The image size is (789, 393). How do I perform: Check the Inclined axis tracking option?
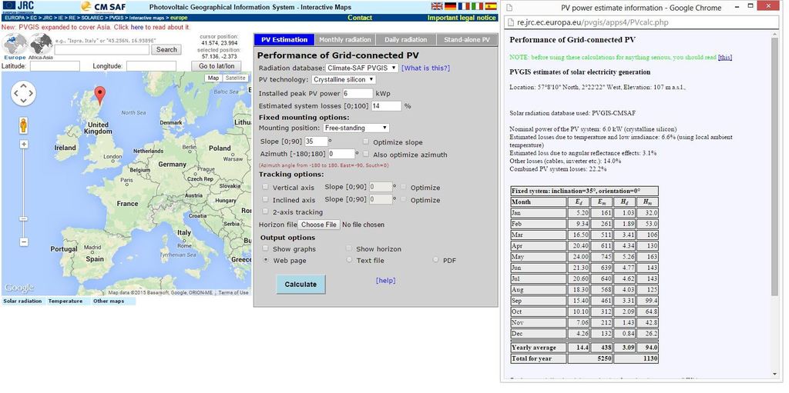[266, 199]
